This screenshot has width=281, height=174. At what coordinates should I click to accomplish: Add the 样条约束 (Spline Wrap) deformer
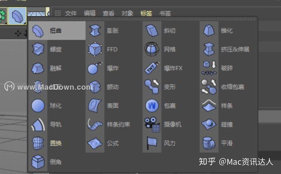point(114,124)
